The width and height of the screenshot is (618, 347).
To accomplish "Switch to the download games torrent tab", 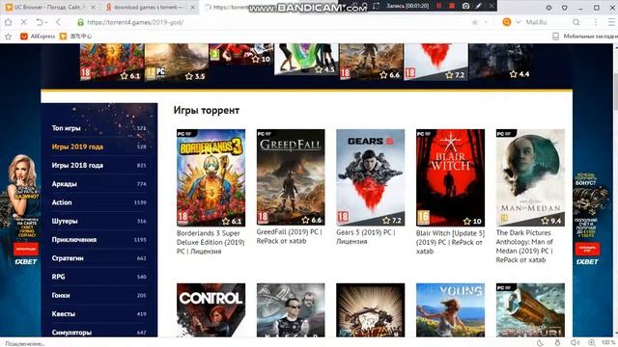I will (150, 7).
